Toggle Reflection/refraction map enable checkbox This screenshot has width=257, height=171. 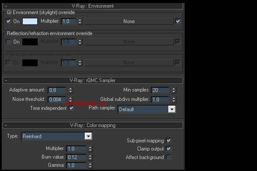178,42
